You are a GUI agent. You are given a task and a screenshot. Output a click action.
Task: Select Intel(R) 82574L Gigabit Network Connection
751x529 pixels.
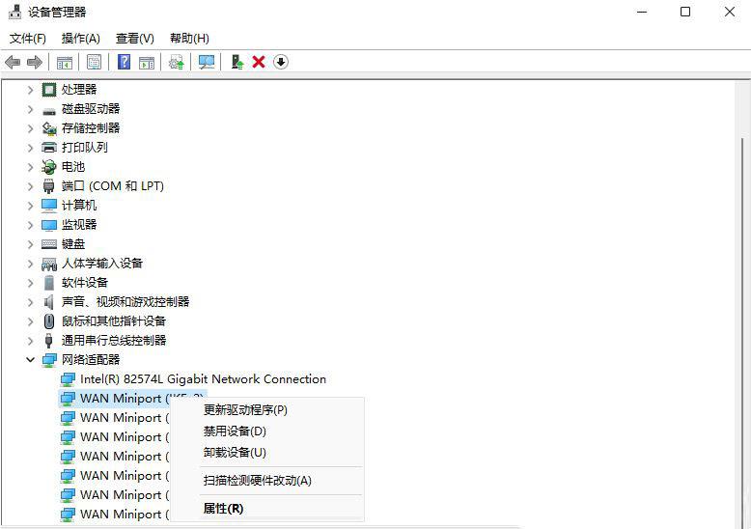[203, 379]
